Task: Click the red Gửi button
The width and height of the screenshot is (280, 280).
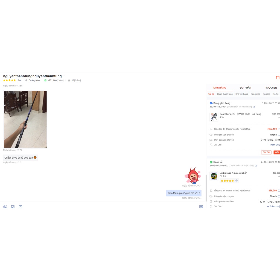Action: point(277,152)
